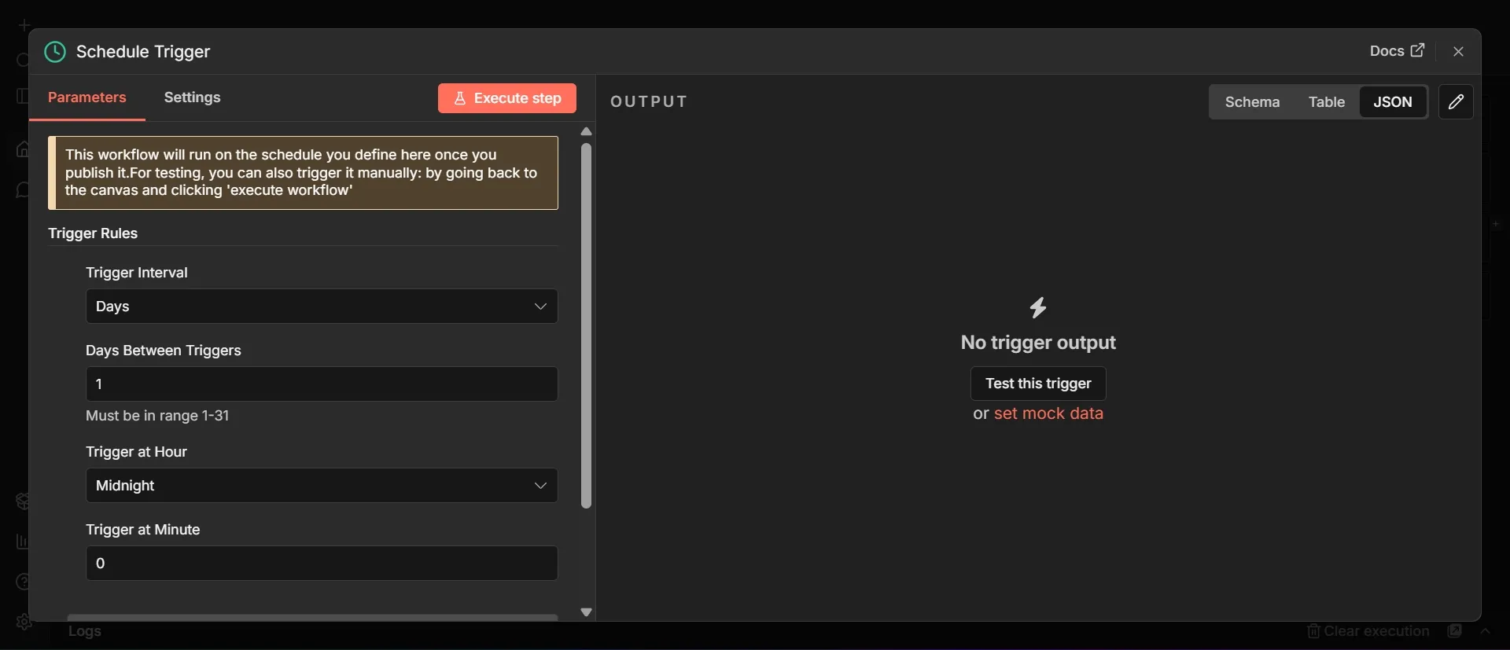The image size is (1510, 650).
Task: Show output in Table view
Action: 1326,102
